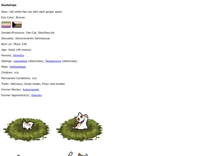Click the Desc line about fae-cat

(x=32, y=12)
